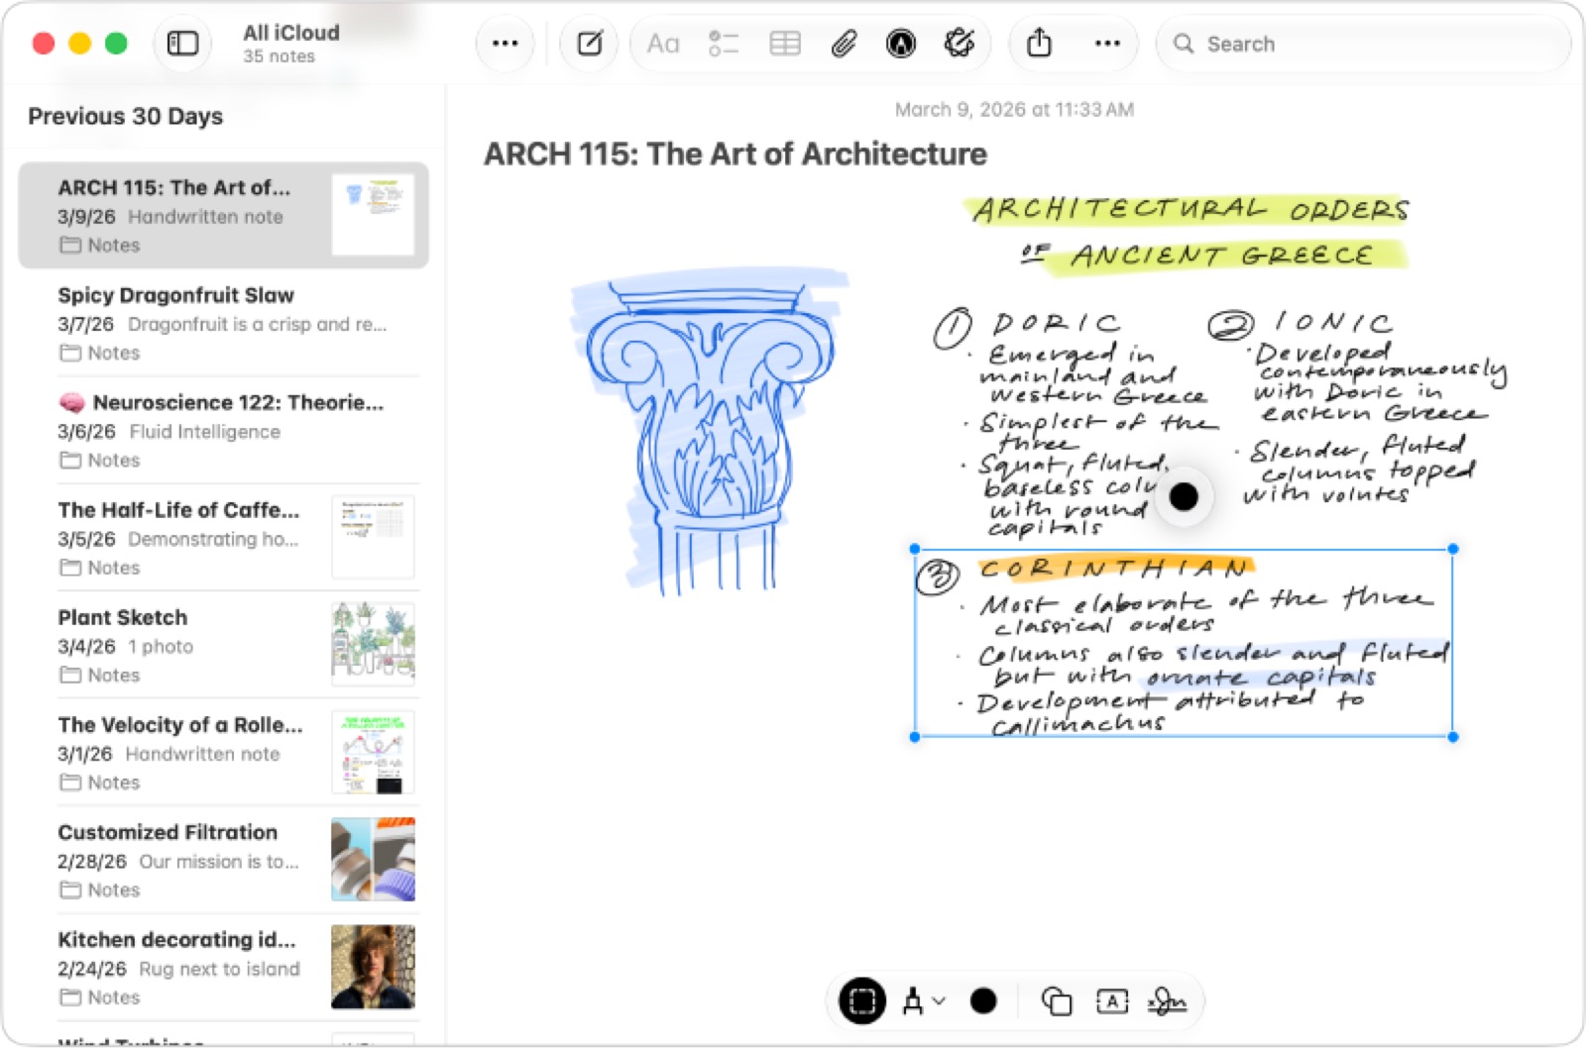Insert a signature with the signature icon

pos(1168,1001)
